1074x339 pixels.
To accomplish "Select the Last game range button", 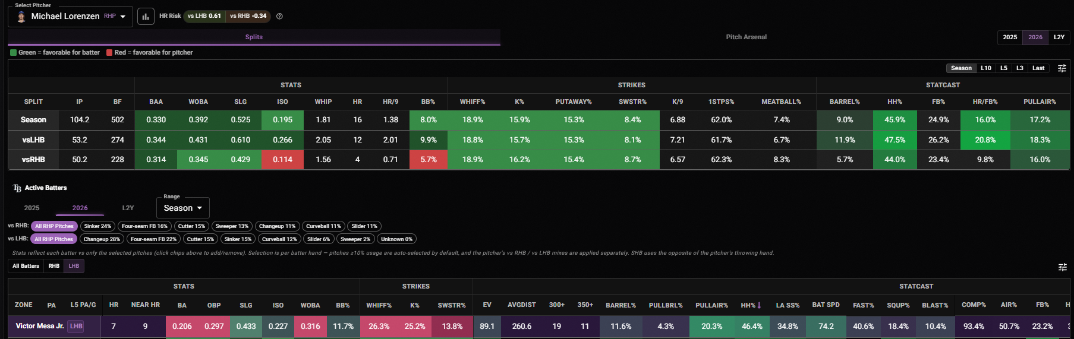I will click(x=1038, y=68).
